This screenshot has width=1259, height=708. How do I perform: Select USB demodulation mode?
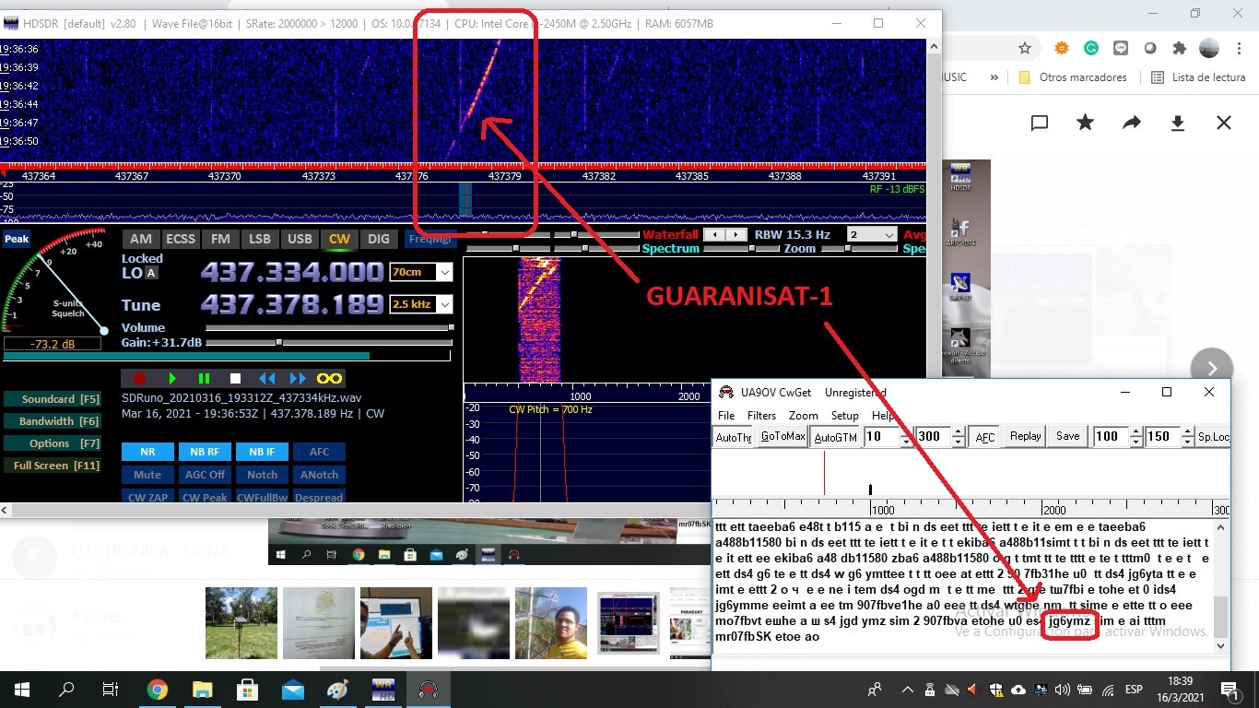click(x=300, y=239)
